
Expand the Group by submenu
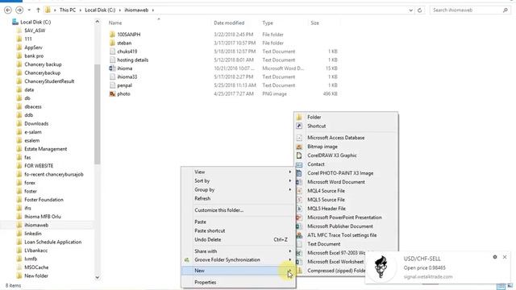239,190
